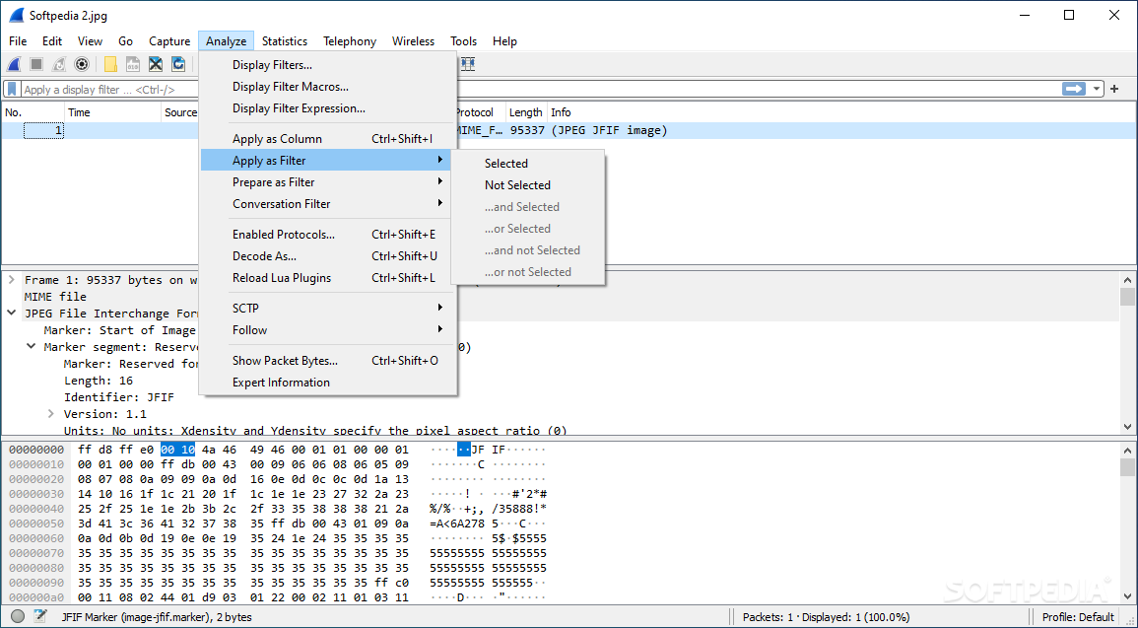Expand the Follow submenu

point(328,330)
